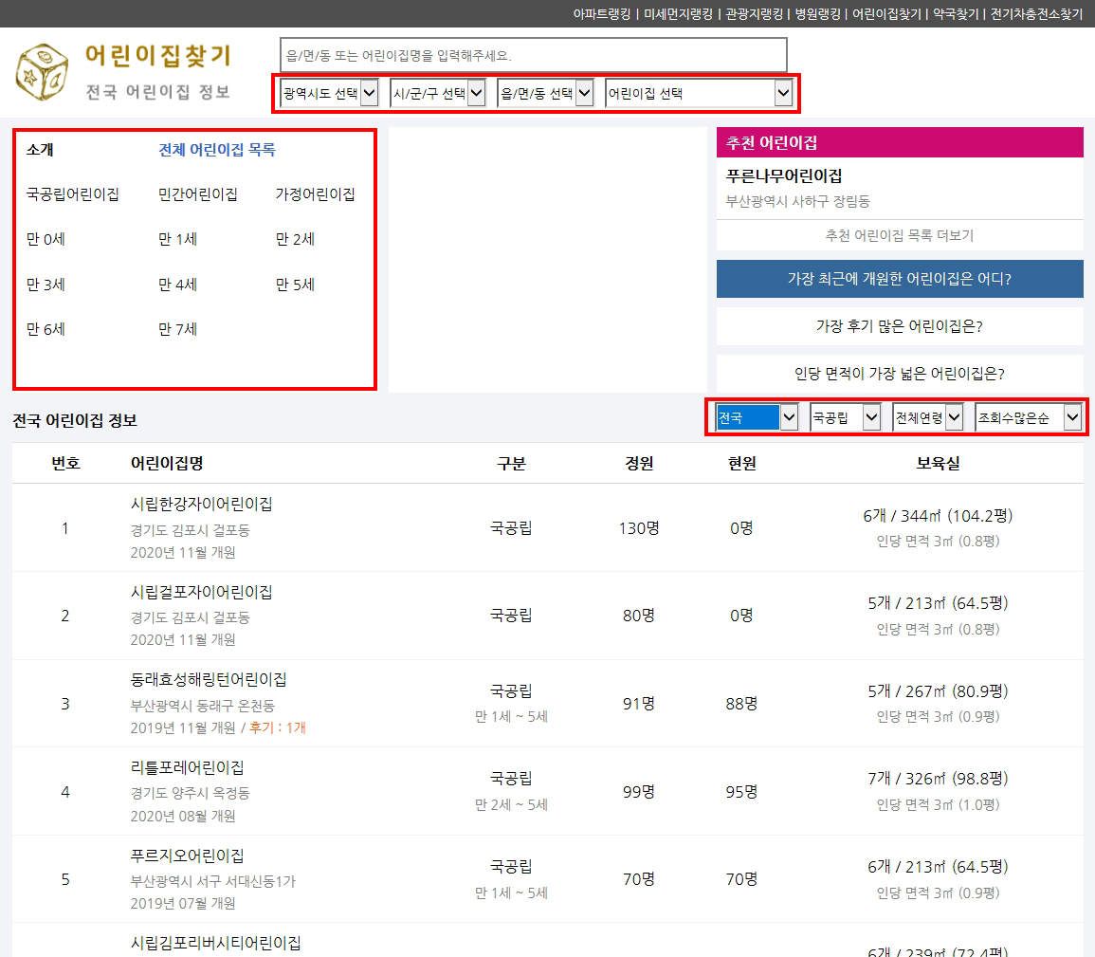Filter by 만 2세
1095x957 pixels.
pyautogui.click(x=295, y=239)
